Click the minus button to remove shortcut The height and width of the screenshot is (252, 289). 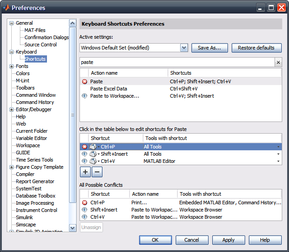(x=97, y=171)
